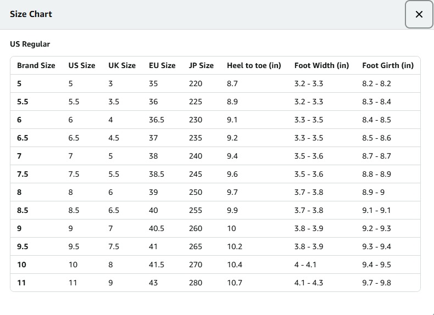
Task: Click the Foot Girth (in) header
Action: tap(388, 65)
